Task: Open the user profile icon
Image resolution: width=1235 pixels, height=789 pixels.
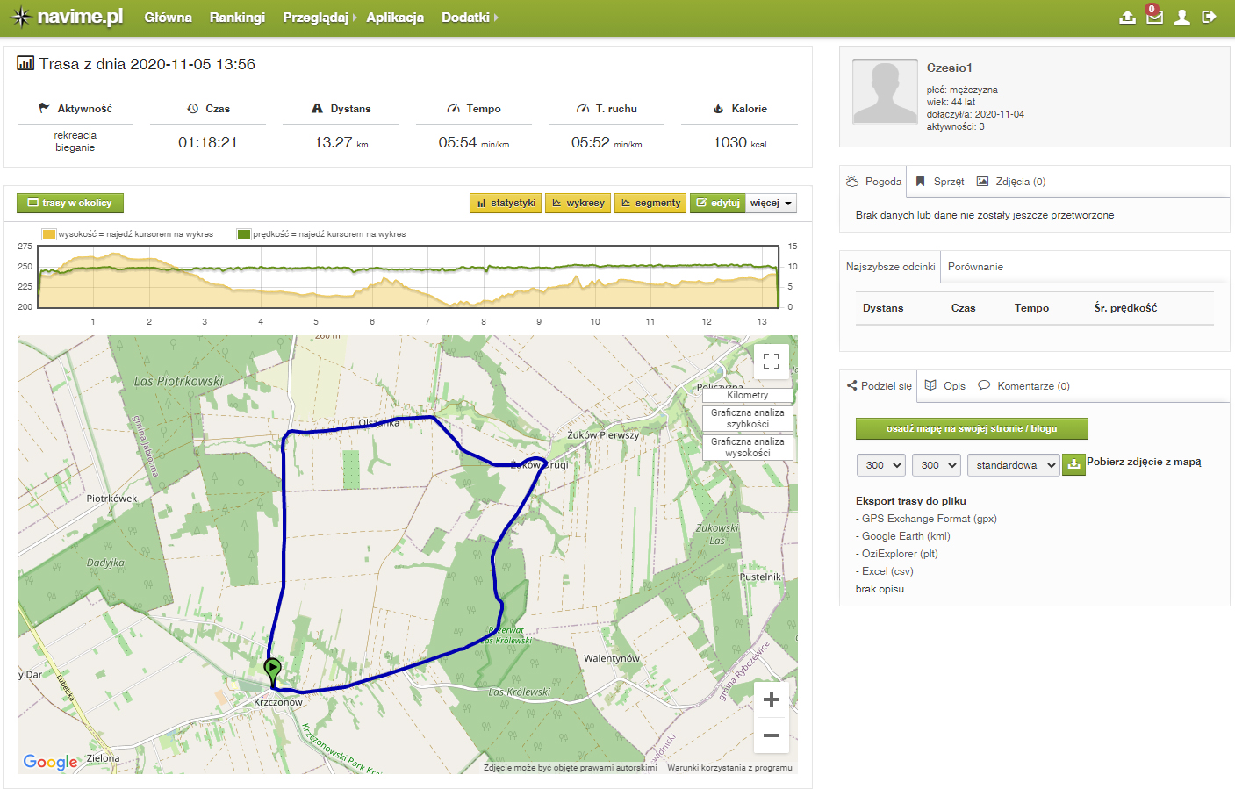Action: [x=1182, y=18]
